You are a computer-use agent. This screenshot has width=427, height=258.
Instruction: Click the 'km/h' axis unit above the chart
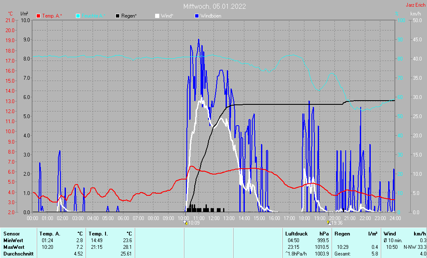[416, 14]
